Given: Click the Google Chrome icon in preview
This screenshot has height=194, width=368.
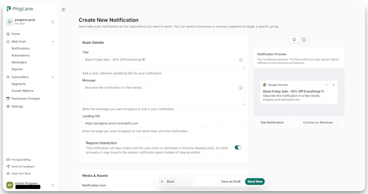Looking at the screenshot, I should point(265,85).
